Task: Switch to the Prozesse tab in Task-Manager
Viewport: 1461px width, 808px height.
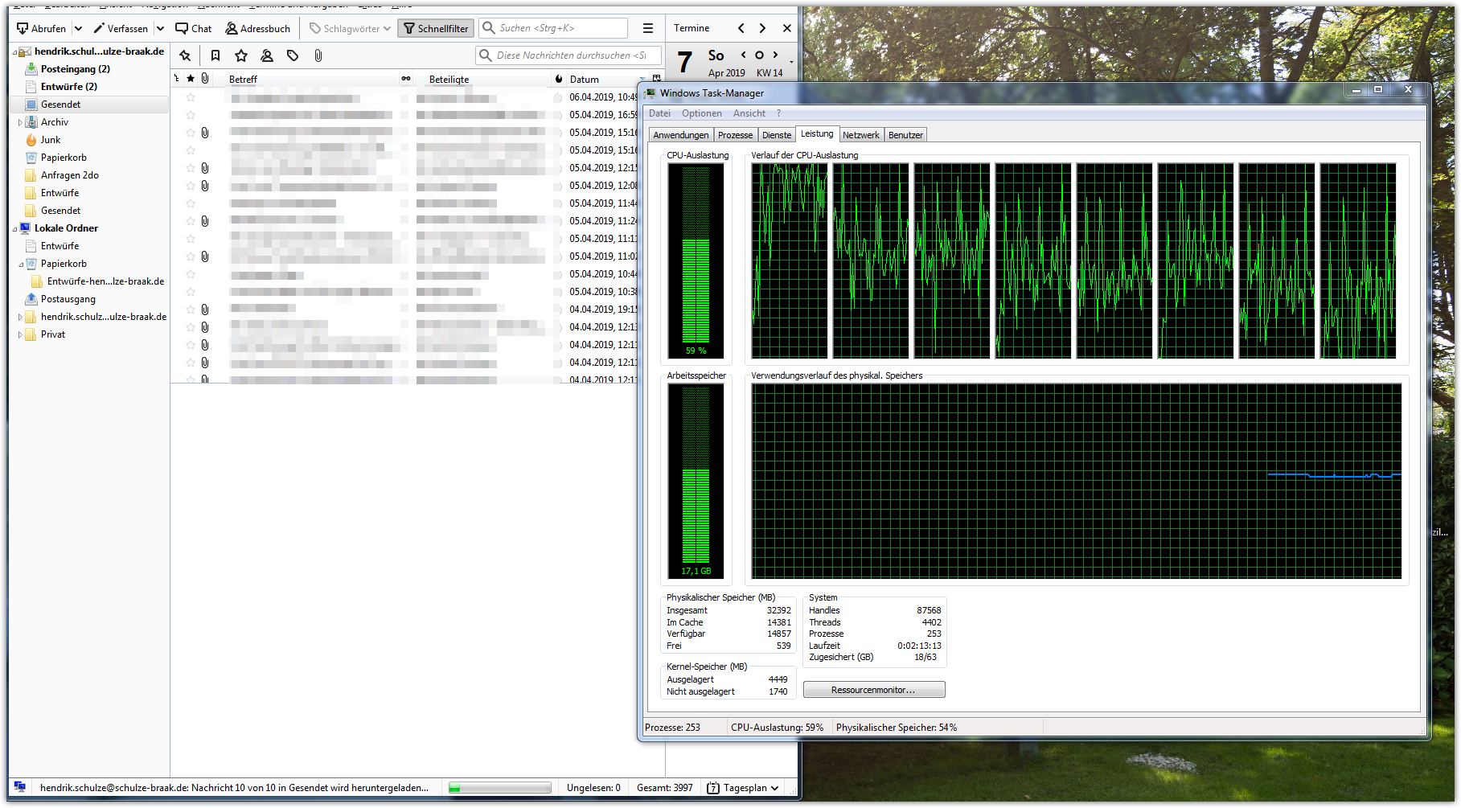Action: click(x=735, y=135)
